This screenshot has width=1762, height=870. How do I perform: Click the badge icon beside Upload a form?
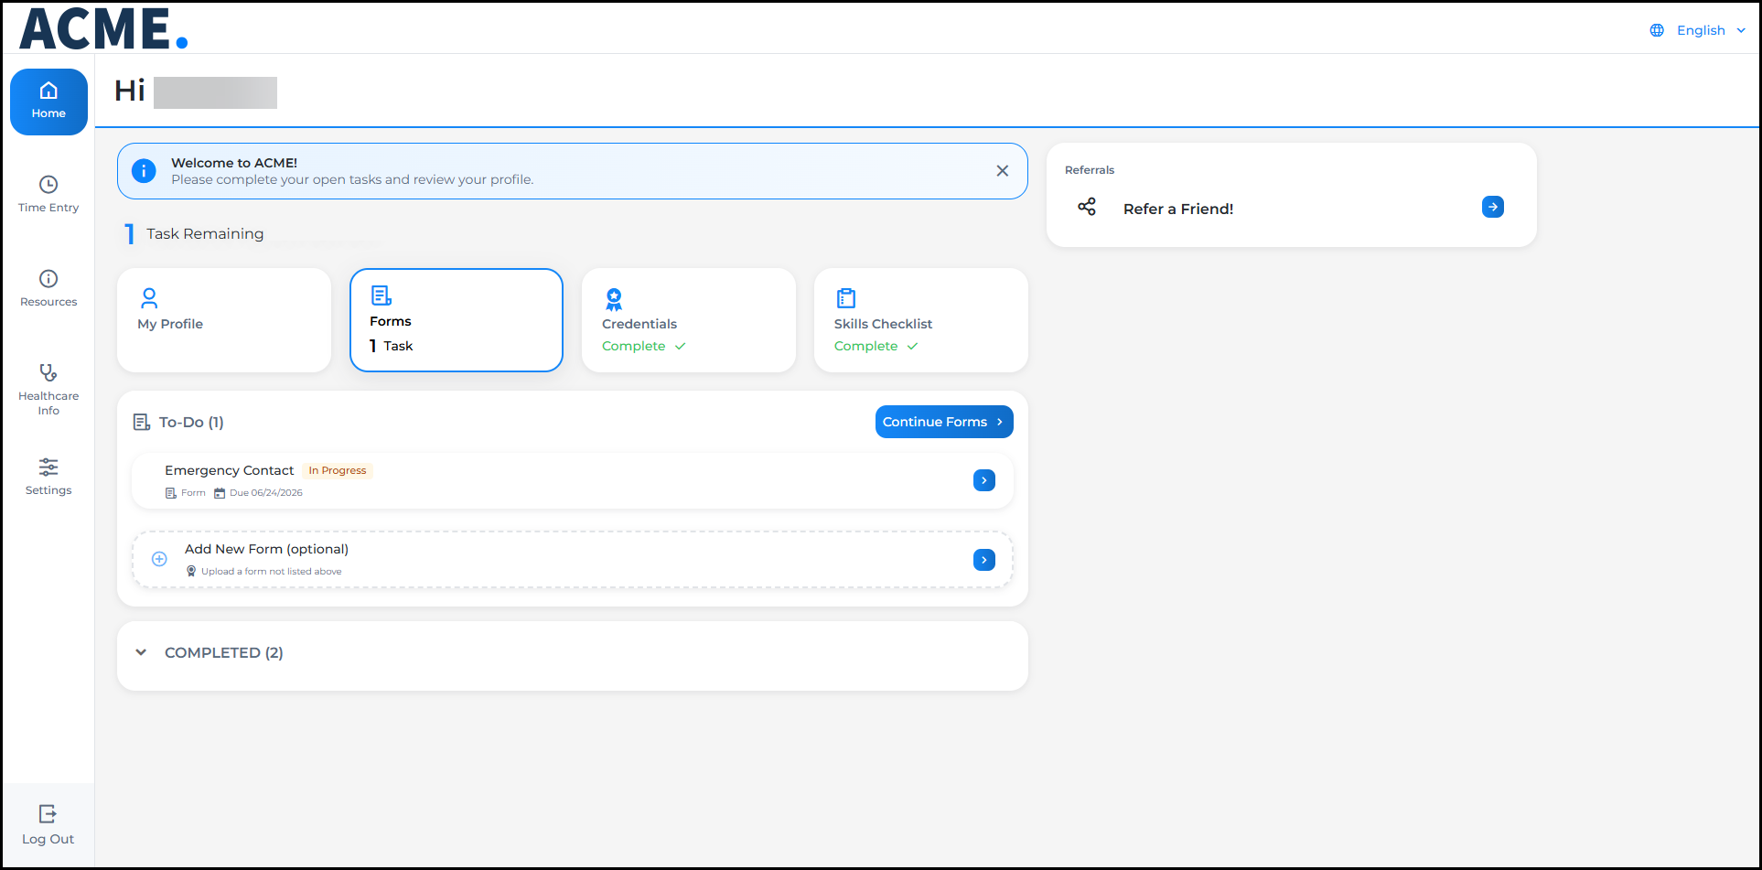coord(191,571)
